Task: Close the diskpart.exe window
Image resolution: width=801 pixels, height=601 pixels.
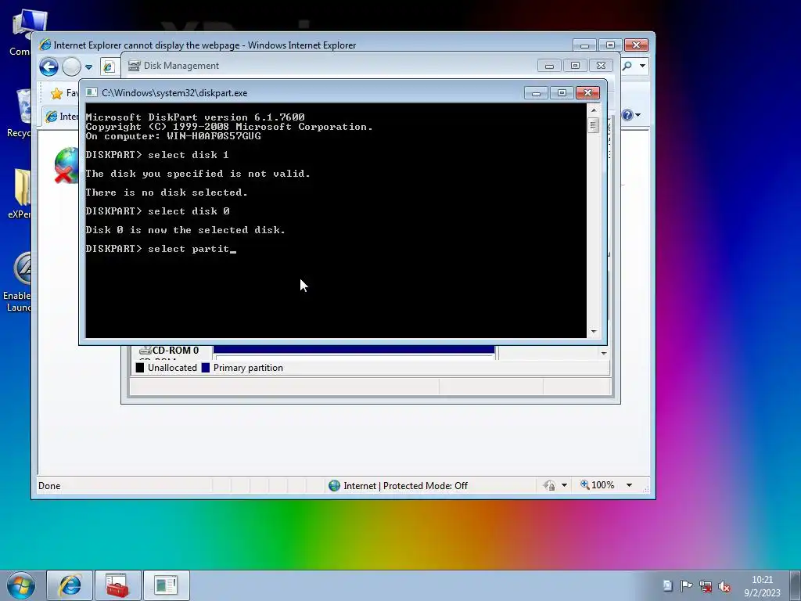Action: pos(587,92)
